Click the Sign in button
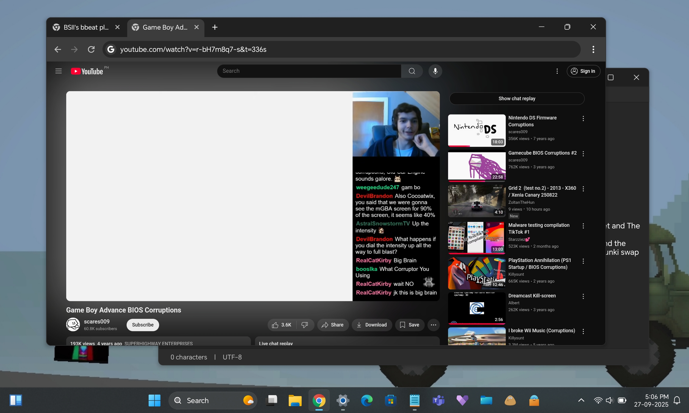The height and width of the screenshot is (413, 689). pos(583,71)
